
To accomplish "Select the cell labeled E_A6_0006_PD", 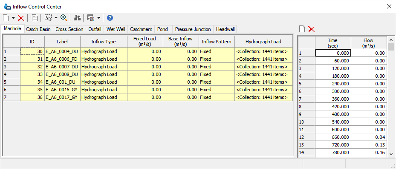I will tap(62, 59).
